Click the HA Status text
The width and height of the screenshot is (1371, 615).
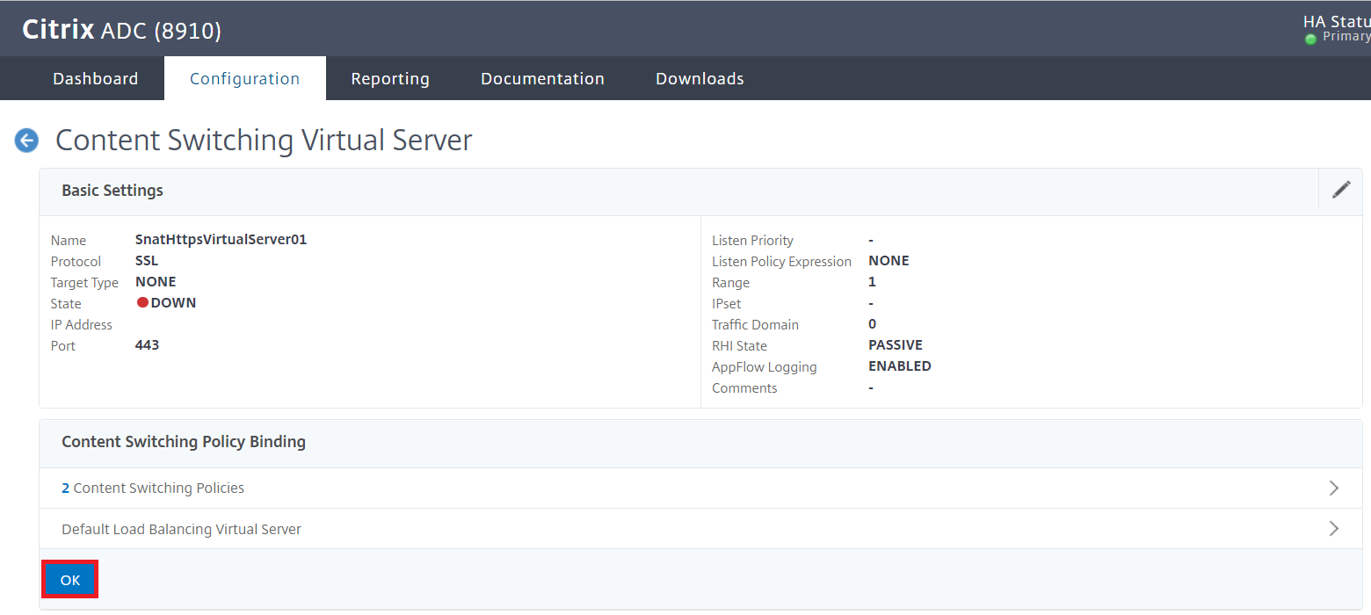click(1337, 22)
